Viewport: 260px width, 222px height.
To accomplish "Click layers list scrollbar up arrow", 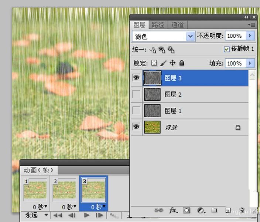I will coord(252,75).
